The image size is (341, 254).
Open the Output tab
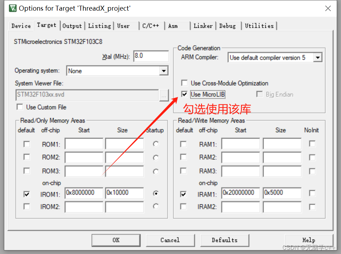click(x=72, y=26)
